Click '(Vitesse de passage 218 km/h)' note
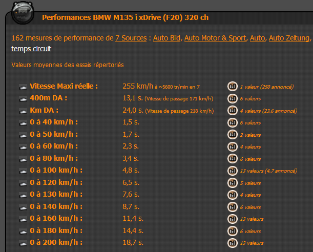 tap(179, 111)
